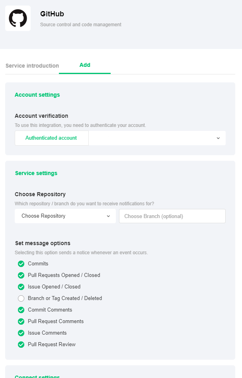Image resolution: width=242 pixels, height=378 pixels.
Task: Toggle Pull Request Comments checkmark
Action: tap(21, 321)
